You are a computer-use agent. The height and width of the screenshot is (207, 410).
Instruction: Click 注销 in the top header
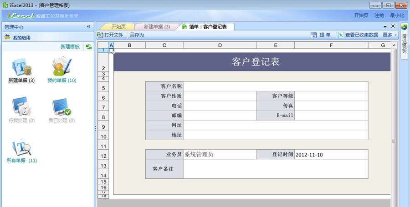379,15
